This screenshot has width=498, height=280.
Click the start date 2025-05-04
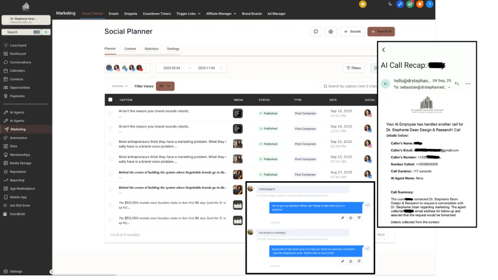(x=172, y=68)
